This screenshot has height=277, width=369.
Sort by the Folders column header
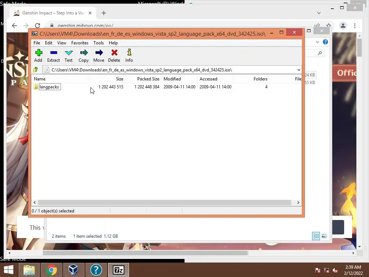[251, 79]
